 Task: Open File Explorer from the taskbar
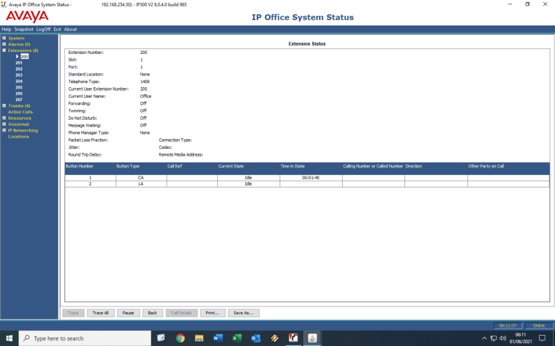pyautogui.click(x=199, y=338)
